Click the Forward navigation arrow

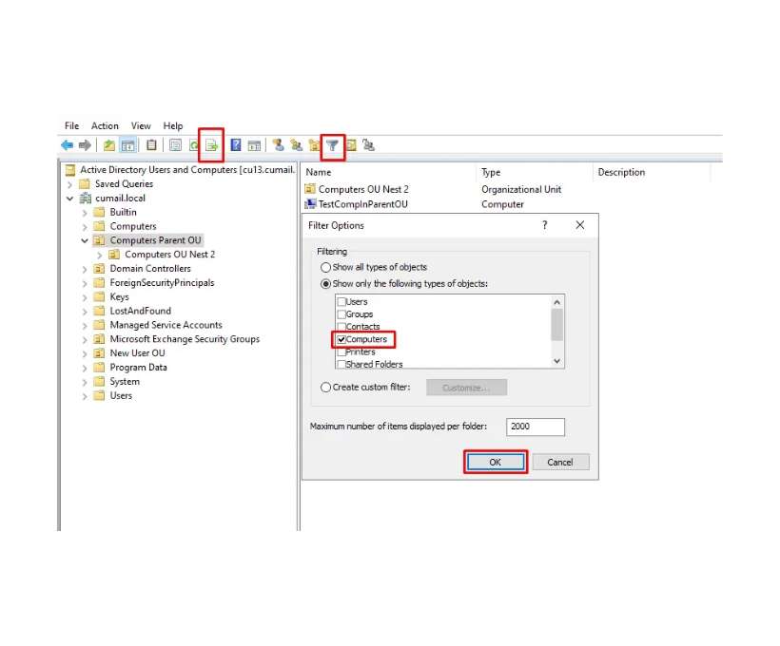click(x=86, y=144)
